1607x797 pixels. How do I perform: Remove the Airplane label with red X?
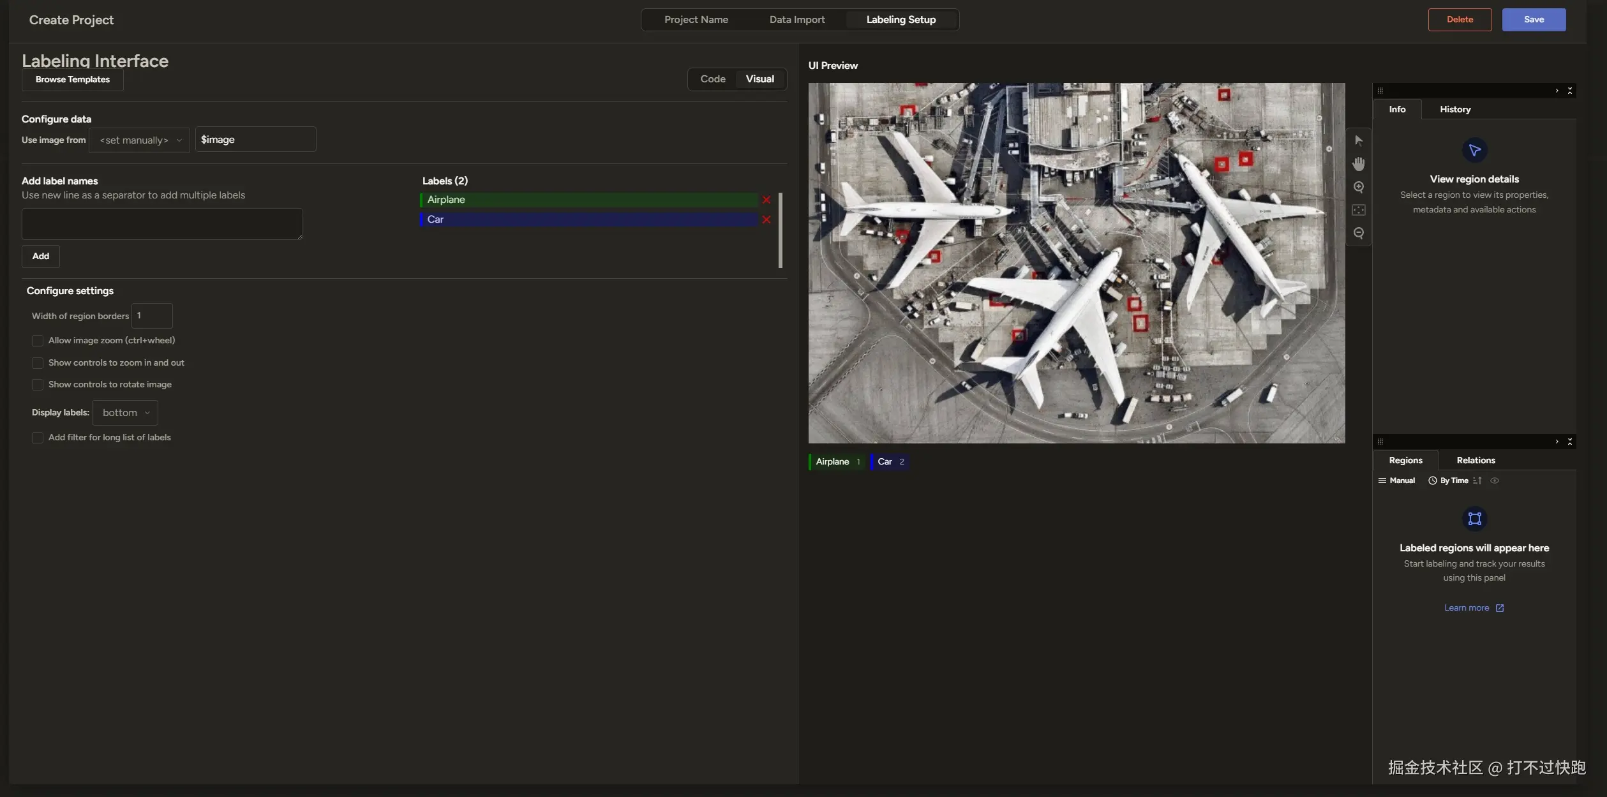tap(766, 200)
